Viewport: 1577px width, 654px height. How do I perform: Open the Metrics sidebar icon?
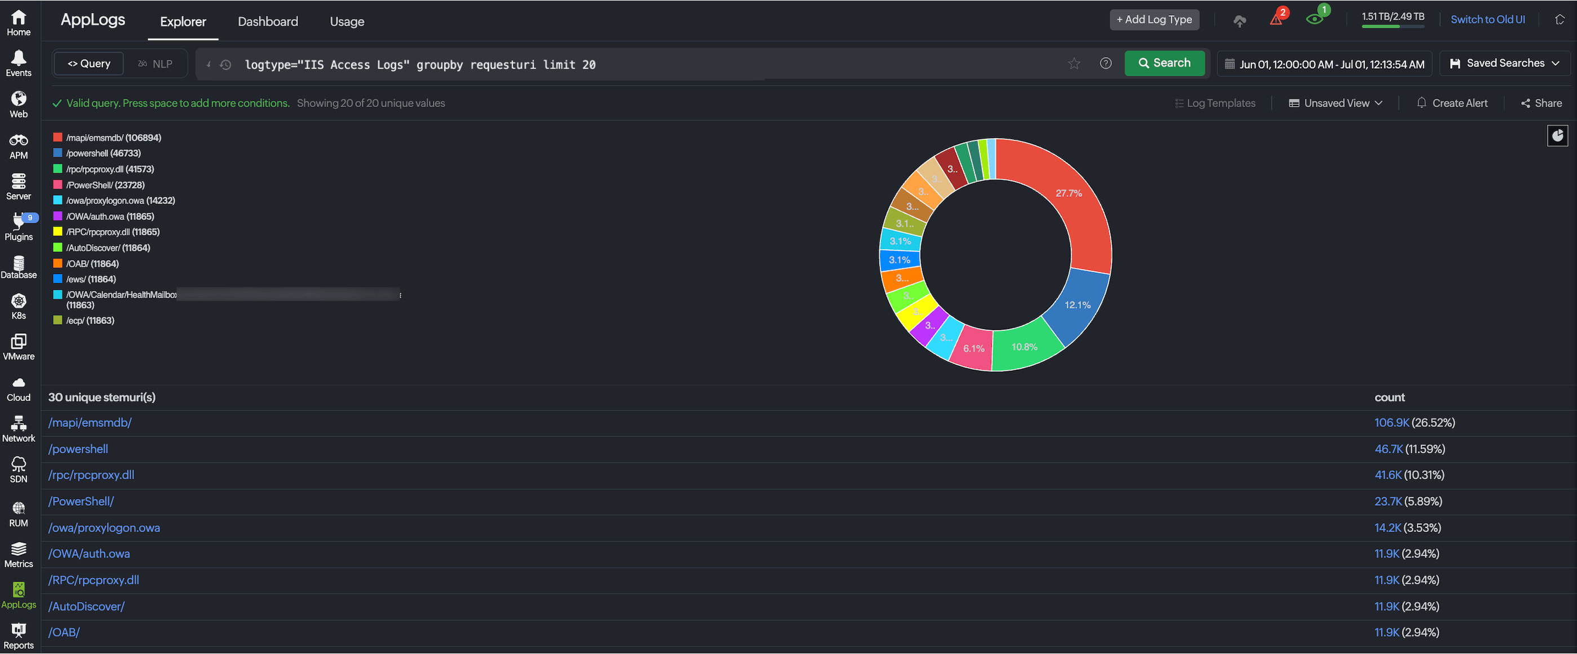point(19,555)
